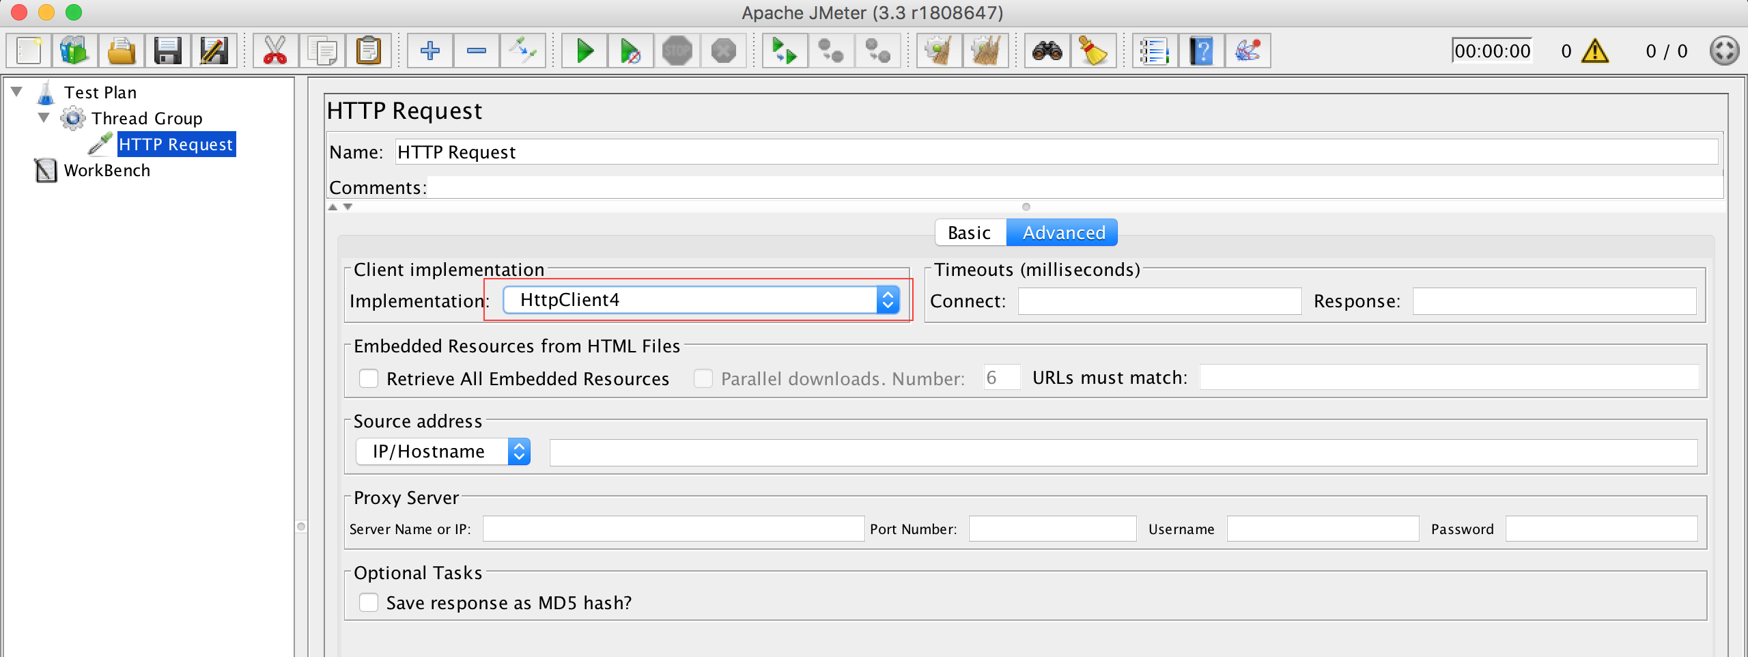Click the up arrow below Comments
Image resolution: width=1748 pixels, height=657 pixels.
333,207
